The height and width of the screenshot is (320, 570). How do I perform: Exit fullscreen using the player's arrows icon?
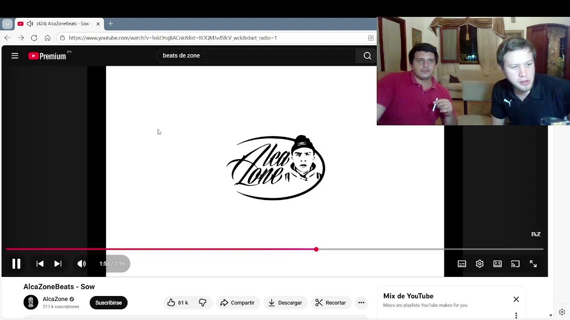[533, 264]
